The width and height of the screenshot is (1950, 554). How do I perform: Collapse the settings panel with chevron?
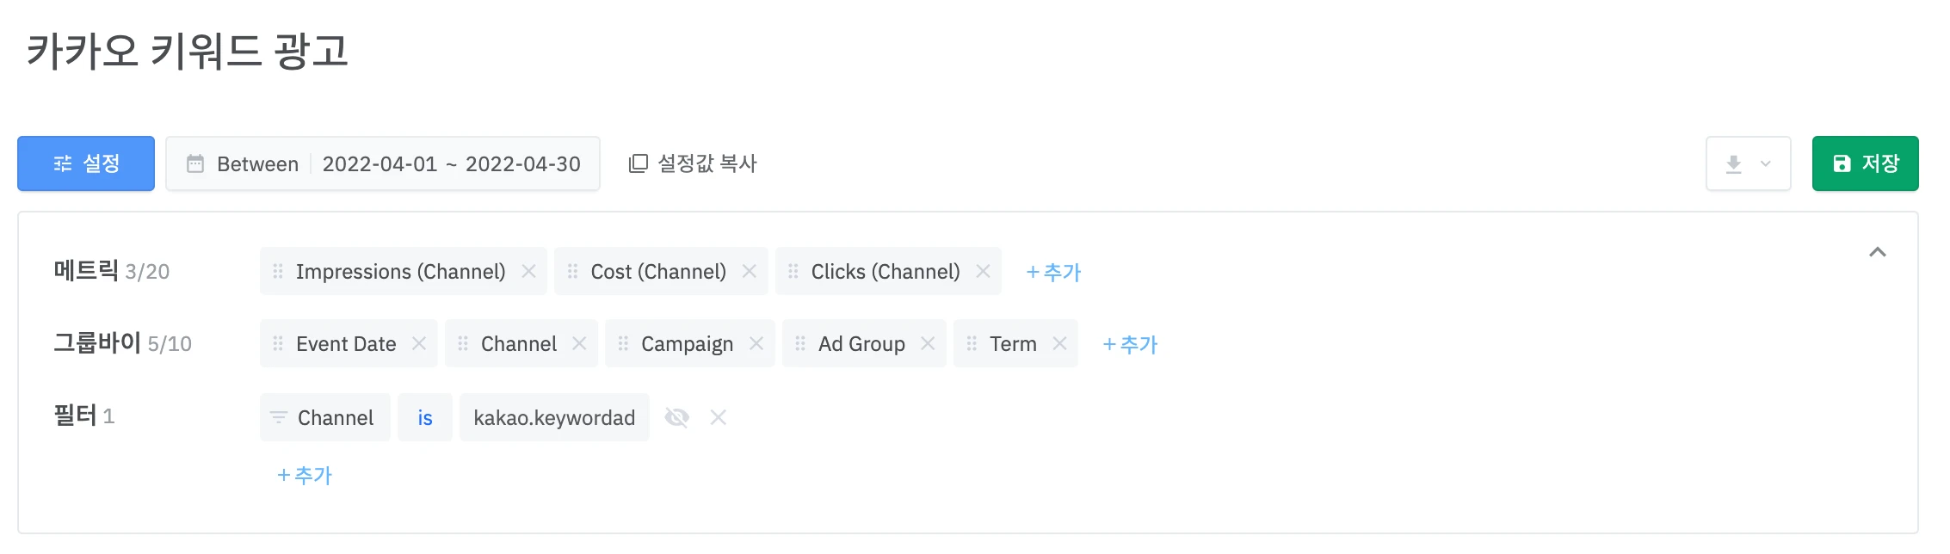point(1878,252)
